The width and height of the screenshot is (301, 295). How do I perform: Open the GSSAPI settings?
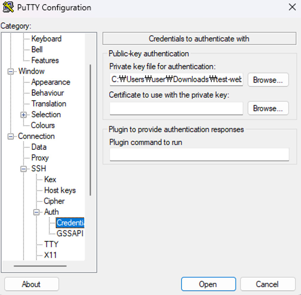coord(70,234)
